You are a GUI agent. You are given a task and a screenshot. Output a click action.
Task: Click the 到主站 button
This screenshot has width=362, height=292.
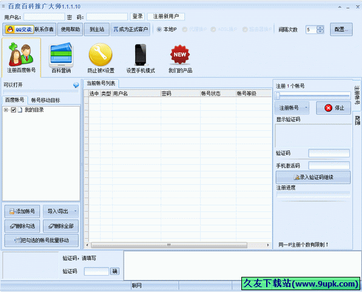[x=97, y=29]
